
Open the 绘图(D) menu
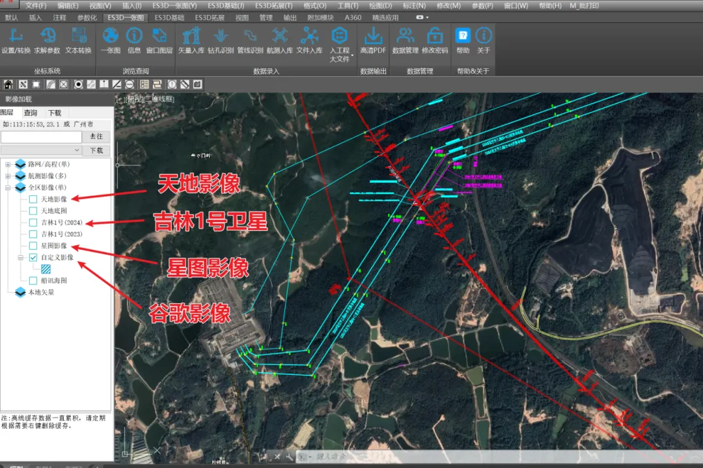click(x=380, y=6)
